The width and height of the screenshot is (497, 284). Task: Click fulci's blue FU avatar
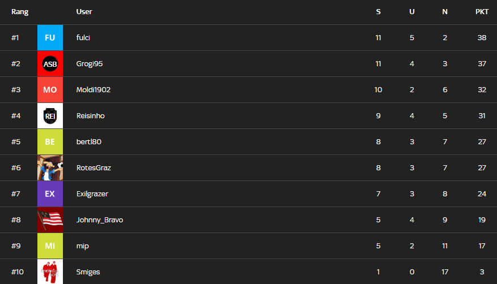(50, 38)
